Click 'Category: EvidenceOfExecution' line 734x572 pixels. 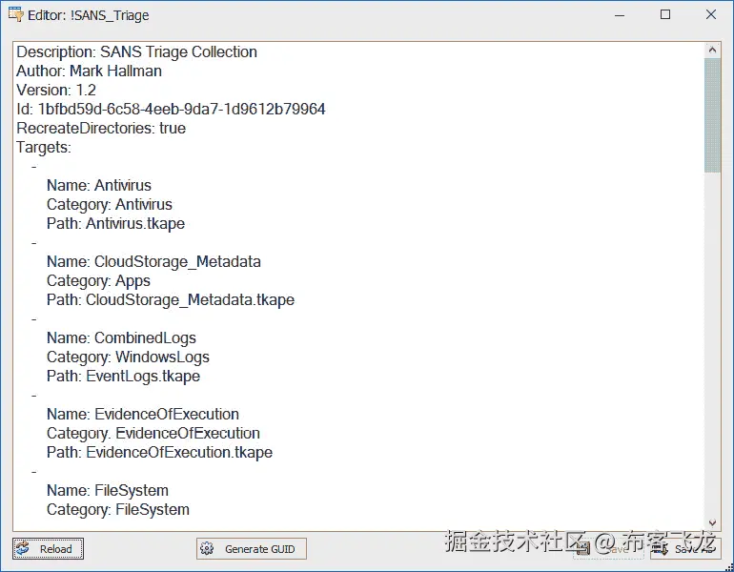(x=153, y=434)
